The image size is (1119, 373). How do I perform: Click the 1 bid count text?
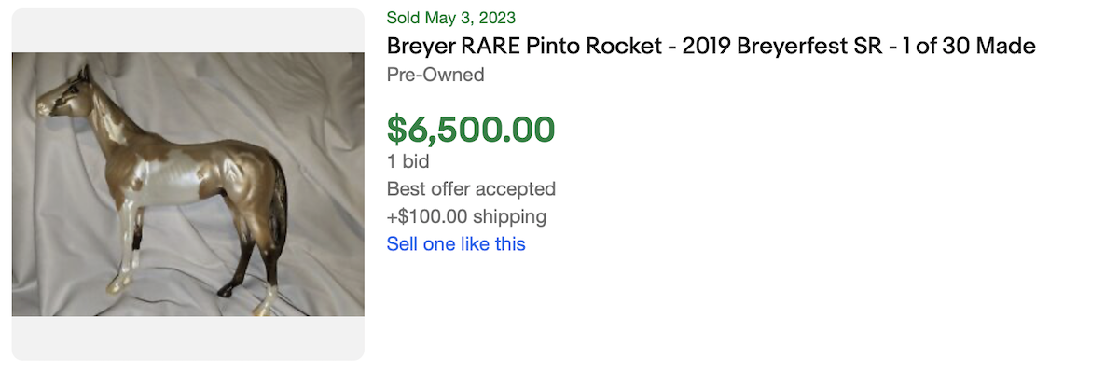pos(408,161)
